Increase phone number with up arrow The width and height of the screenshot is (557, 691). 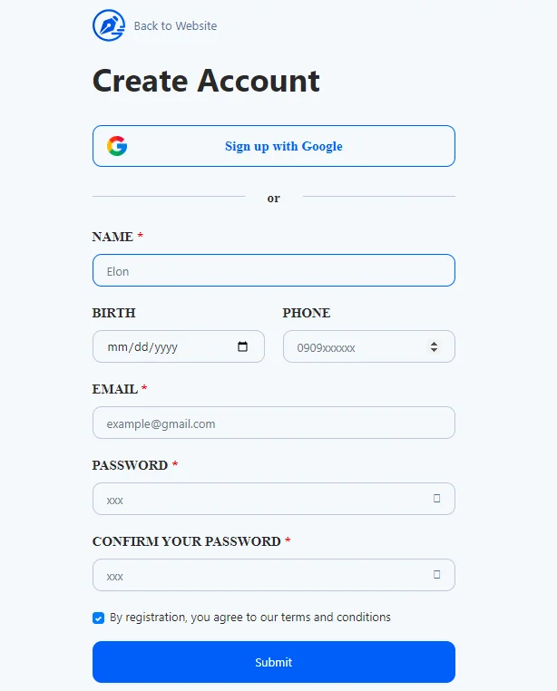434,343
